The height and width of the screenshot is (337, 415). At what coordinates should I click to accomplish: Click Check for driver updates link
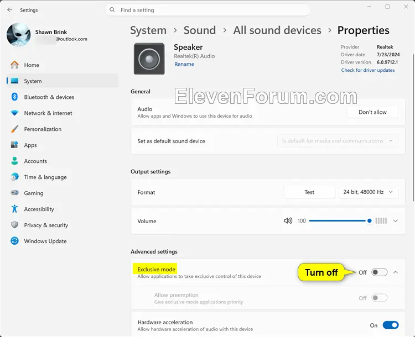tap(367, 70)
